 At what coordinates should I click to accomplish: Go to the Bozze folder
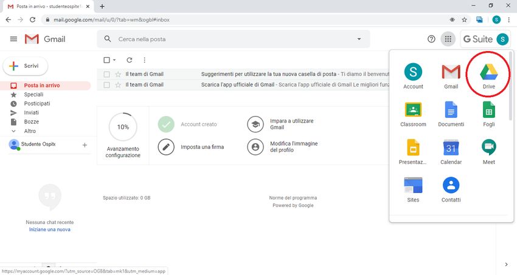tap(31, 122)
